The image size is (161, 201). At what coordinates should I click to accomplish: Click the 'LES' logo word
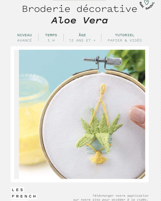tap(18, 190)
